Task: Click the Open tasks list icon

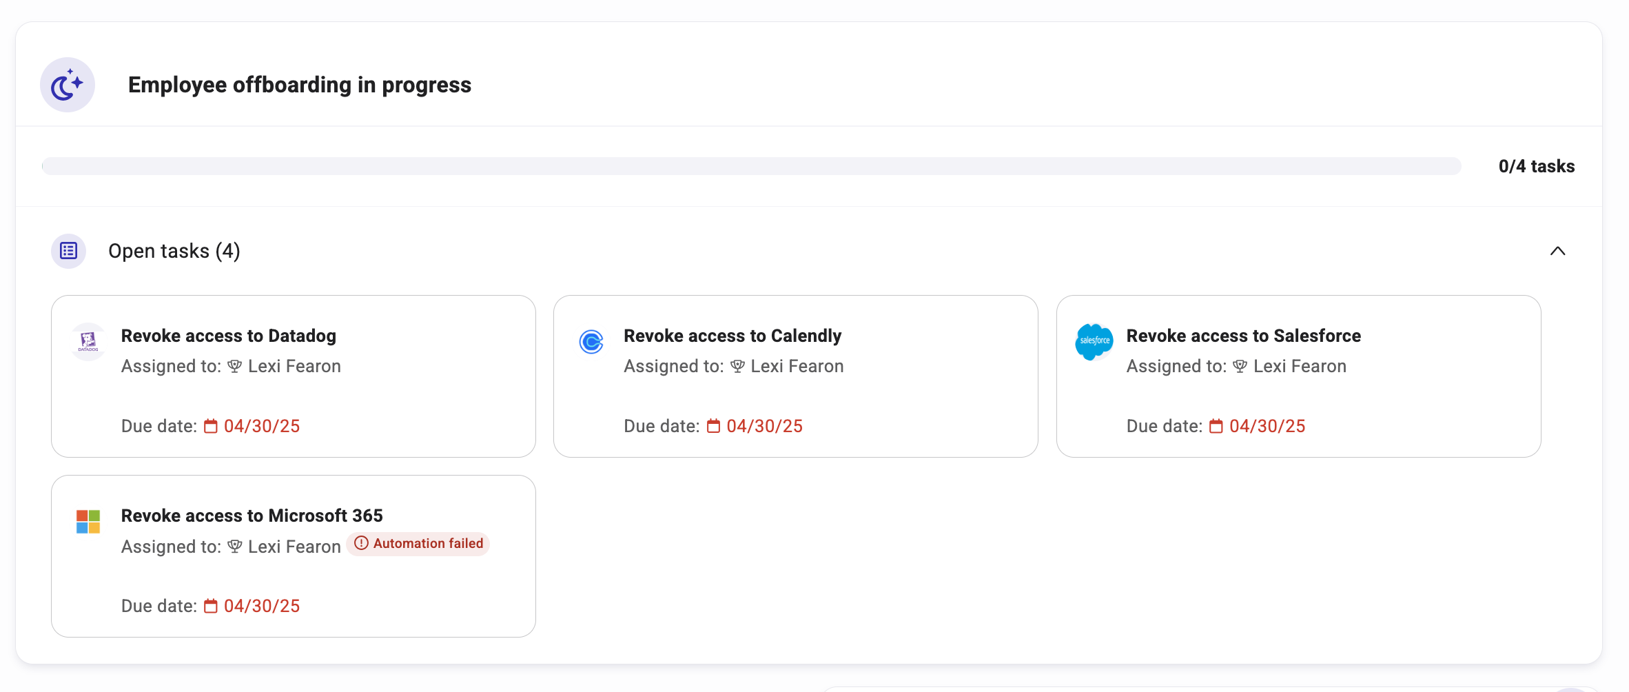Action: (x=68, y=251)
